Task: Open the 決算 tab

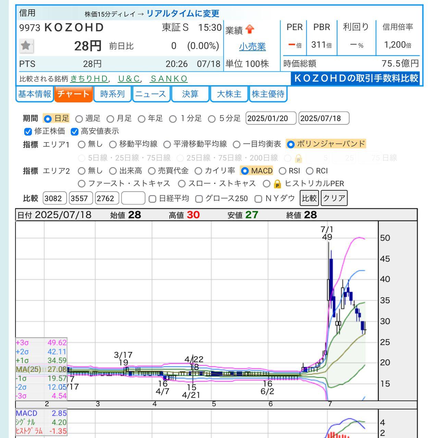Action: [x=191, y=93]
